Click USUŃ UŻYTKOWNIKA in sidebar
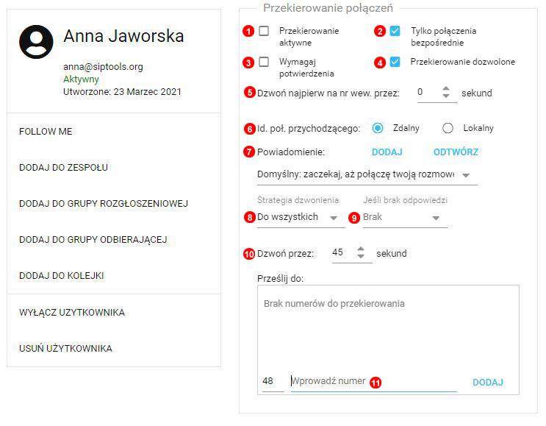546x426 pixels. (65, 349)
